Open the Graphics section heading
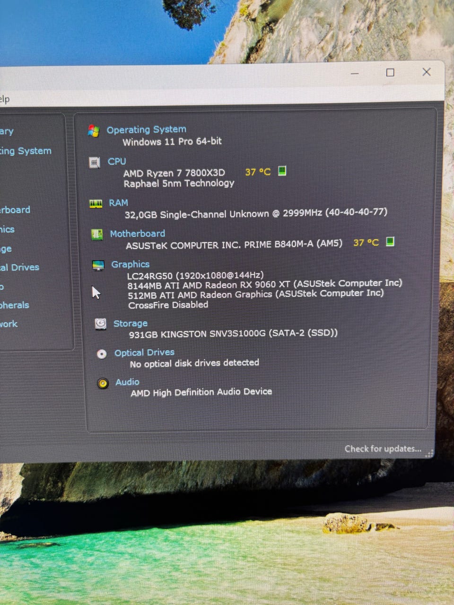Image resolution: width=454 pixels, height=605 pixels. coord(130,264)
